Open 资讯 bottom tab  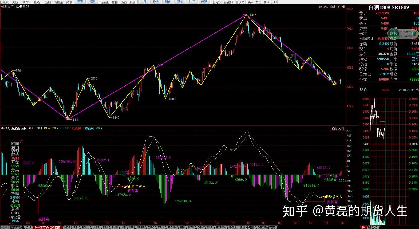coord(28,227)
